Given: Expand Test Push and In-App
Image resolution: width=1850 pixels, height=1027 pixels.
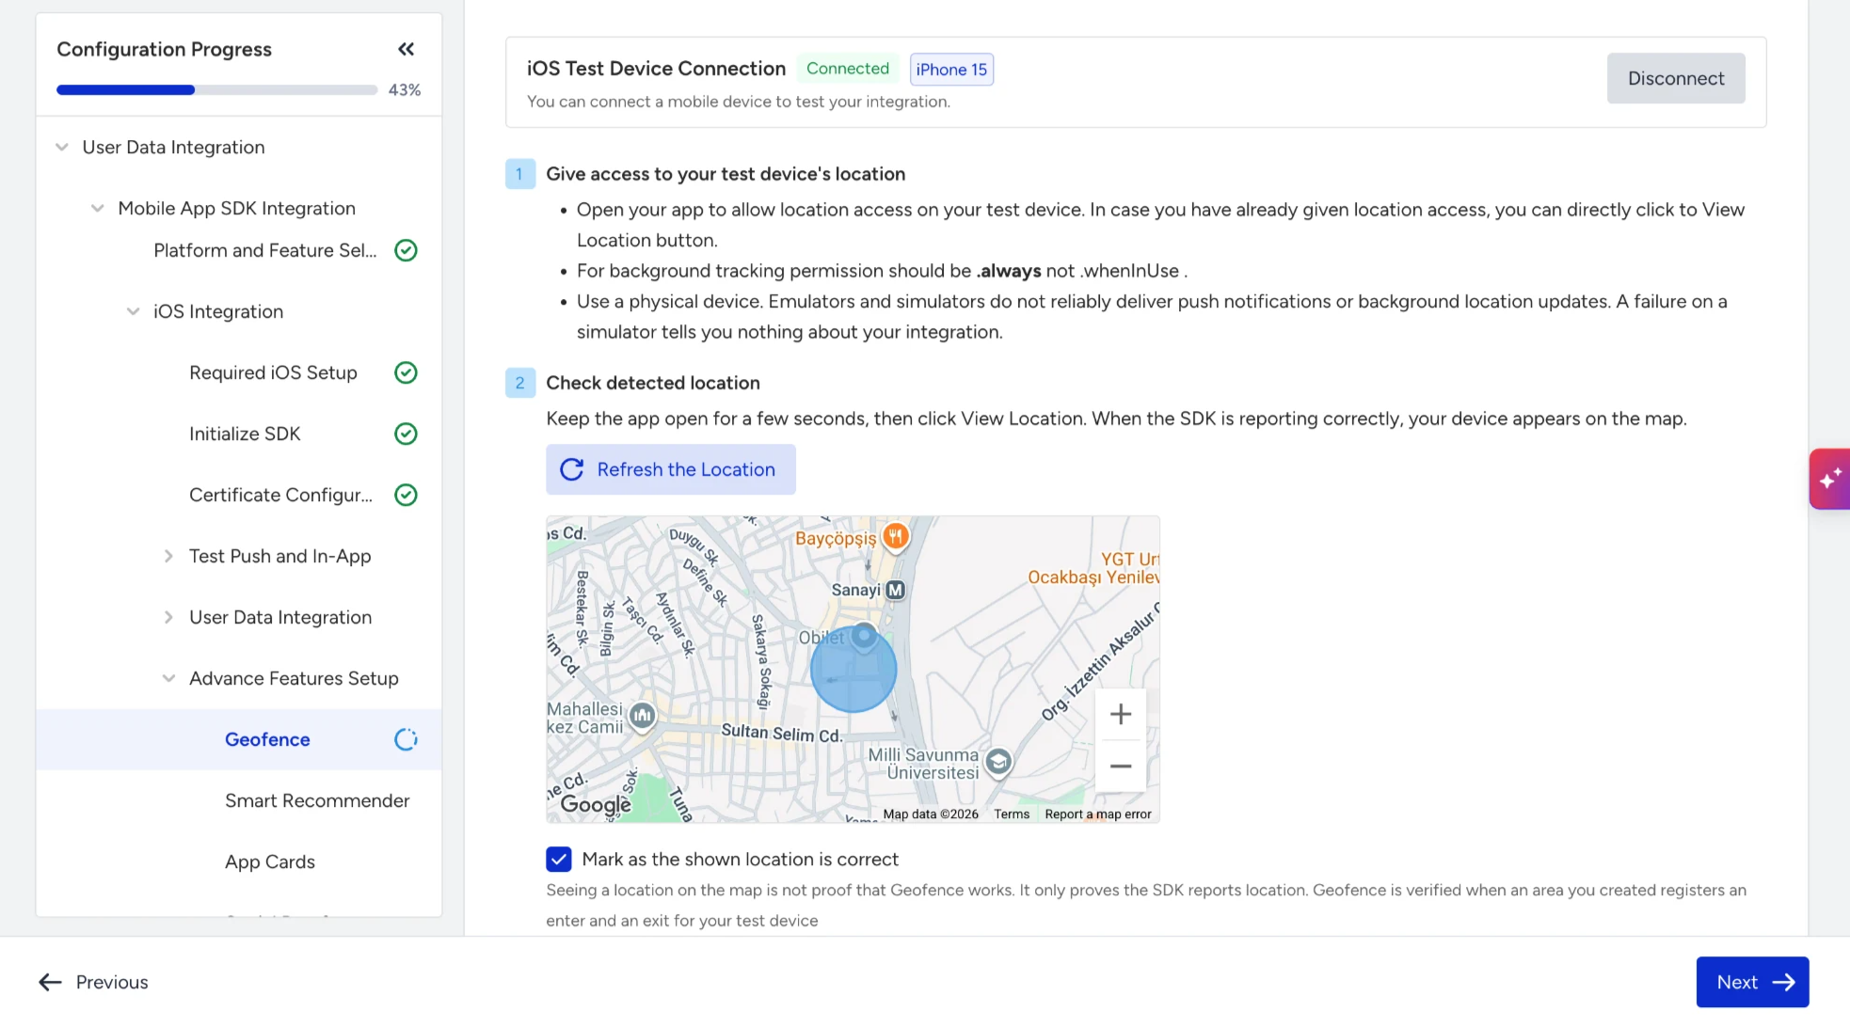Looking at the screenshot, I should (x=168, y=556).
